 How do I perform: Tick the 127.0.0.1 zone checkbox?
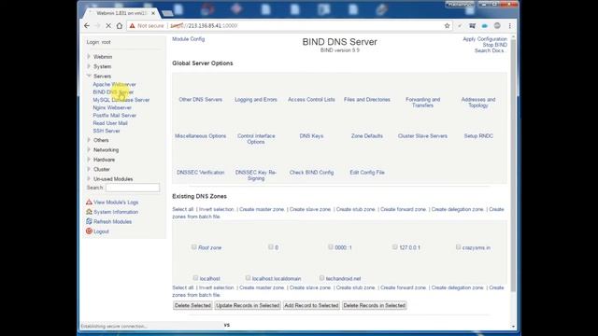(394, 246)
